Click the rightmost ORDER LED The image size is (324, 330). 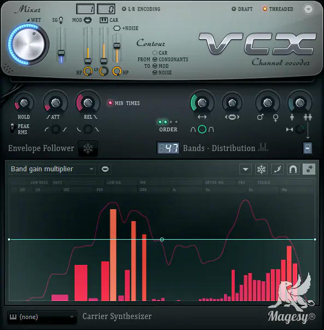176,122
